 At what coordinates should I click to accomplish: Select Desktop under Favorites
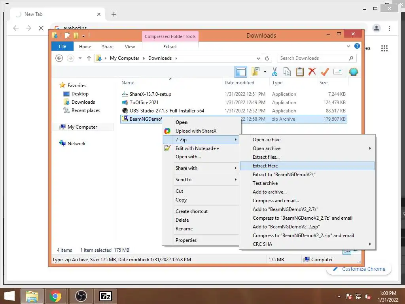tap(80, 94)
